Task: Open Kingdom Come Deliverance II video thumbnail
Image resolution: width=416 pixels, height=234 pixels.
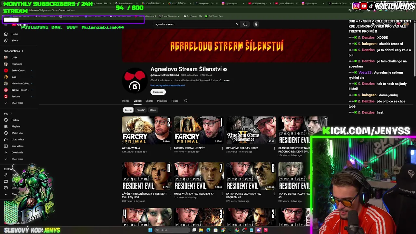Action: (251, 130)
